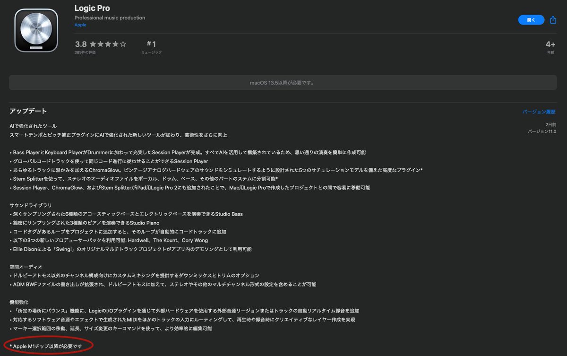The image size is (567, 356).
Task: Click the MIDIルーティング software instrument bullet line
Action: tap(182, 320)
